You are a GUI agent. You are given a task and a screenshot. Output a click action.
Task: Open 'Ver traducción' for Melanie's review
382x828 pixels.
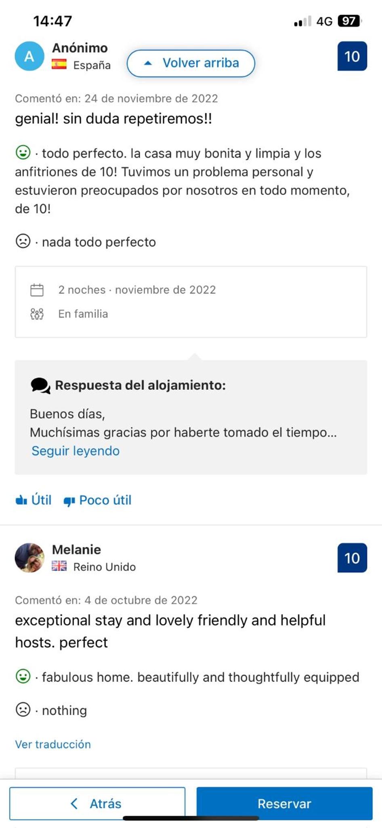(53, 744)
